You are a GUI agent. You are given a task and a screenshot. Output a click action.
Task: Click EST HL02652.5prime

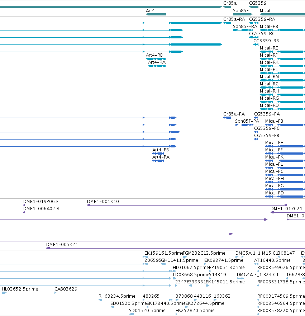pos(4,293)
